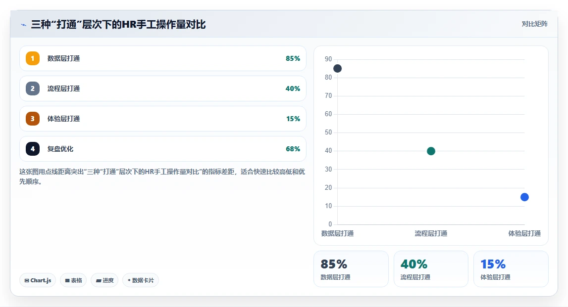Select the 流程层打通 list row label
Image resolution: width=568 pixels, height=307 pixels.
[63, 88]
